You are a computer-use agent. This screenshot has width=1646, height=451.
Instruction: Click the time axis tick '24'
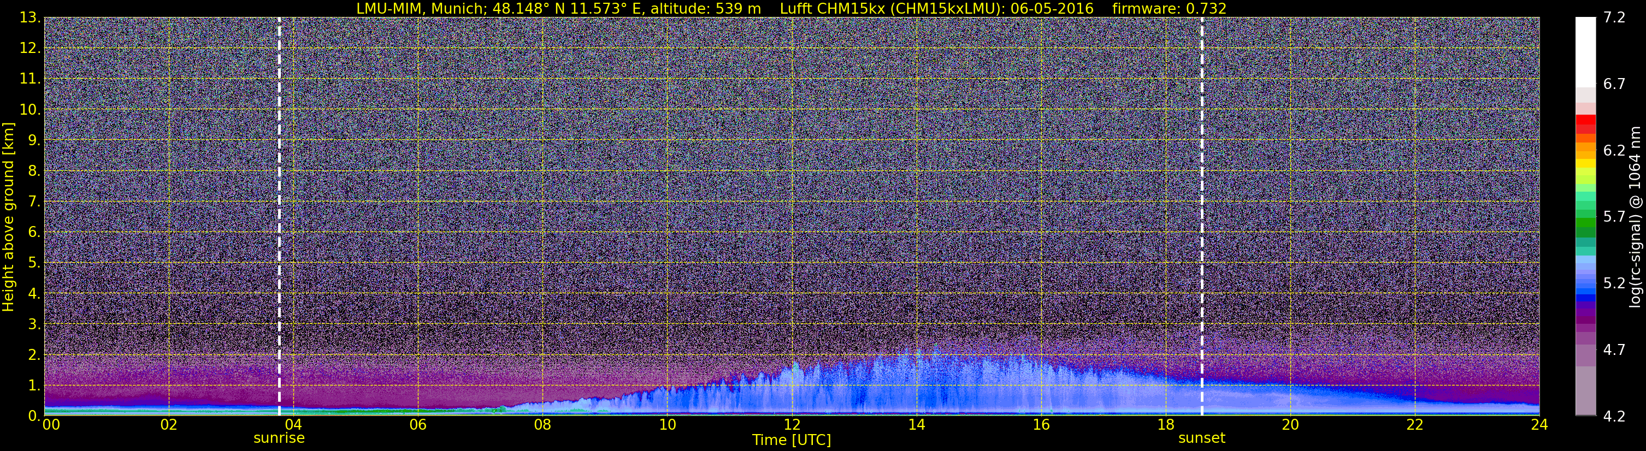point(1539,425)
